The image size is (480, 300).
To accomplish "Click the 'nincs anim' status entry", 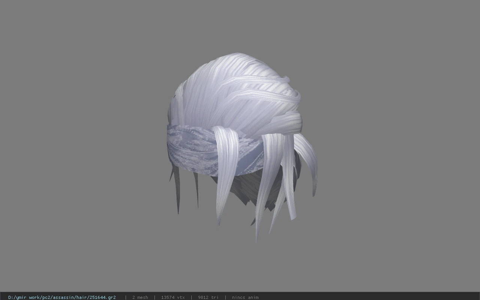I will click(245, 297).
